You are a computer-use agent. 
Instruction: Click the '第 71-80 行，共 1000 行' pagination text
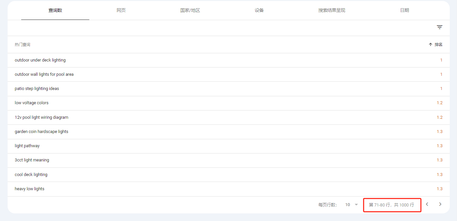click(391, 205)
